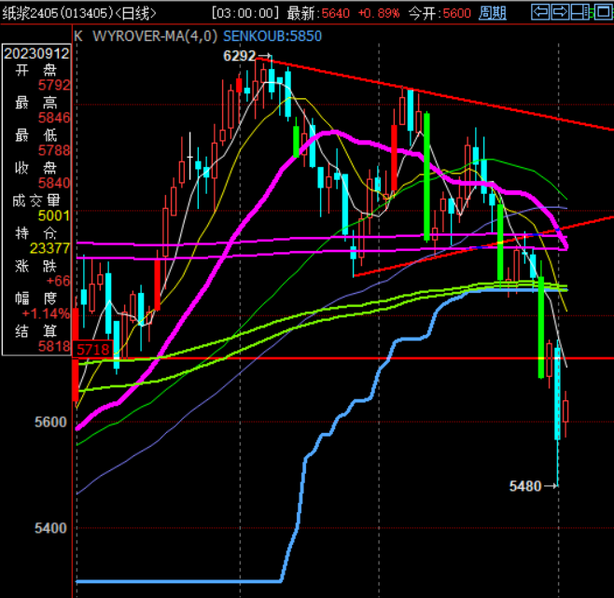614x598 pixels.
Task: Click the split panel layout icon
Action: (579, 12)
